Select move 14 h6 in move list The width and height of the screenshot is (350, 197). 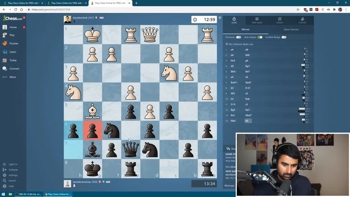click(248, 121)
